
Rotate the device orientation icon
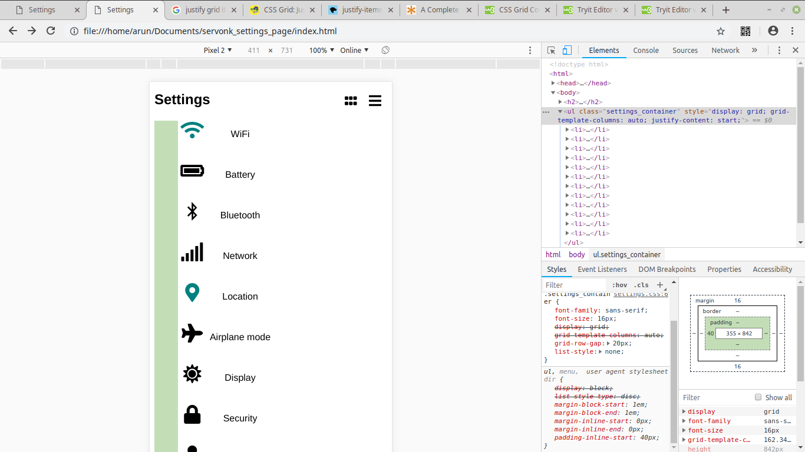385,50
